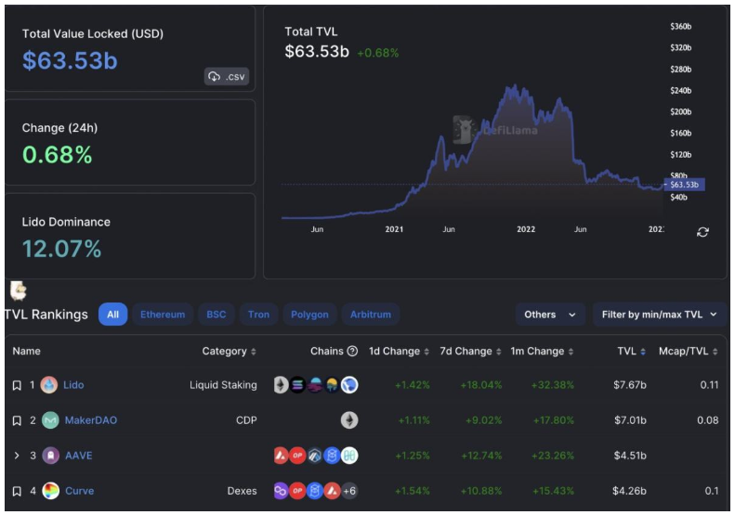The height and width of the screenshot is (515, 735).
Task: Click the Curve logo icon
Action: (x=50, y=491)
